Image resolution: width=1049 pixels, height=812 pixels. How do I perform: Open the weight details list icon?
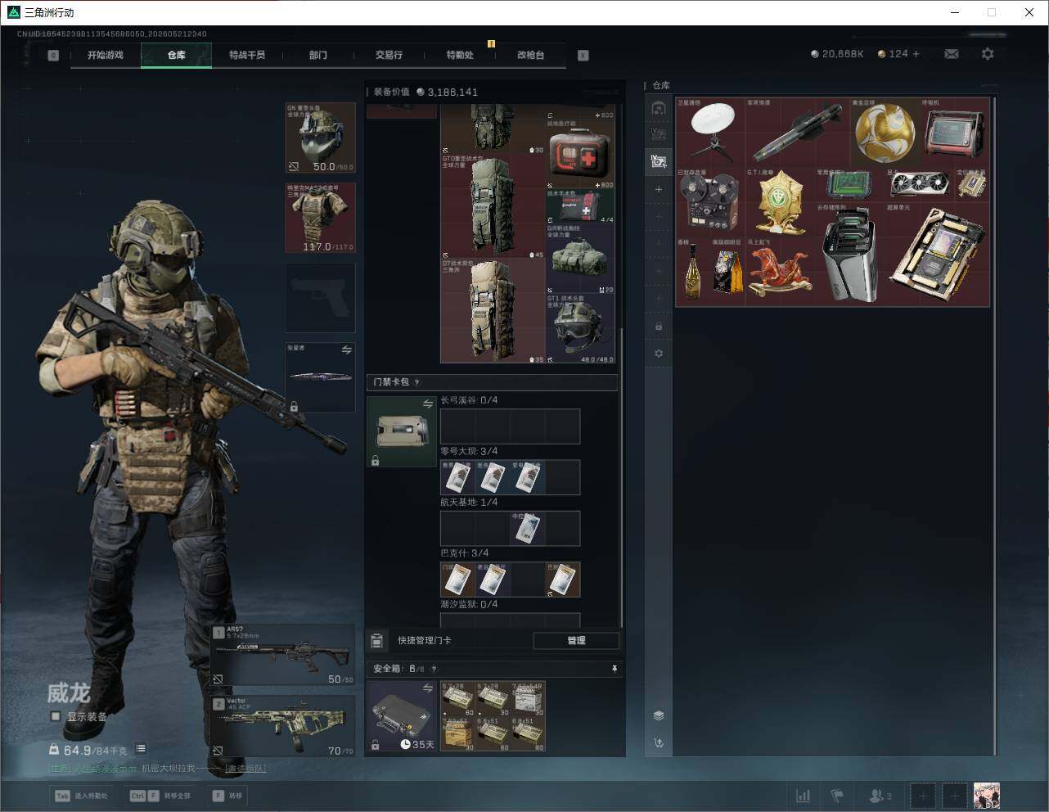pyautogui.click(x=141, y=748)
